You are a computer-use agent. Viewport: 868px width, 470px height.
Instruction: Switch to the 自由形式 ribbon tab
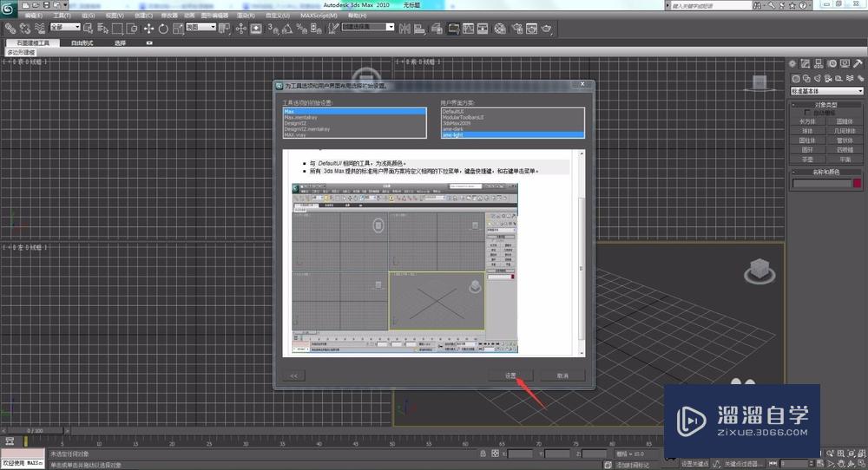tap(83, 42)
